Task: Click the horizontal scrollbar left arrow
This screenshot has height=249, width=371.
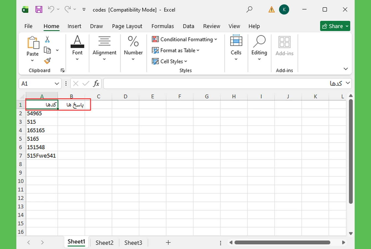Action: [x=231, y=243]
